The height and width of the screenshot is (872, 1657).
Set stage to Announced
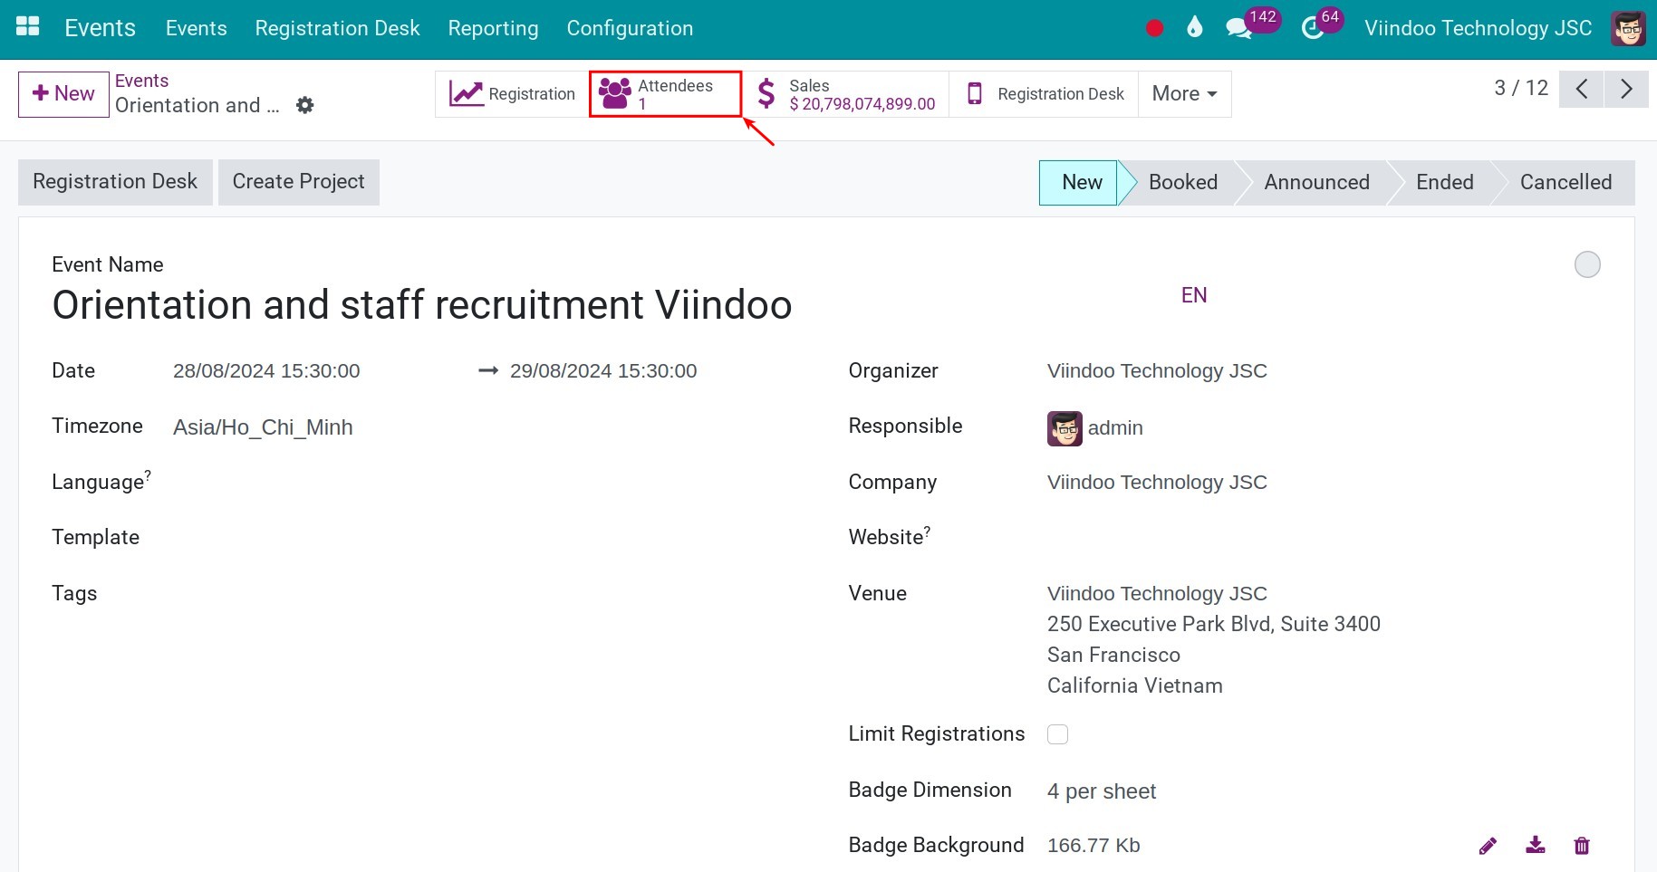coord(1316,183)
